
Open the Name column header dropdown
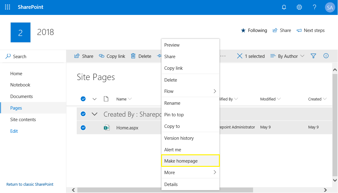click(x=124, y=99)
